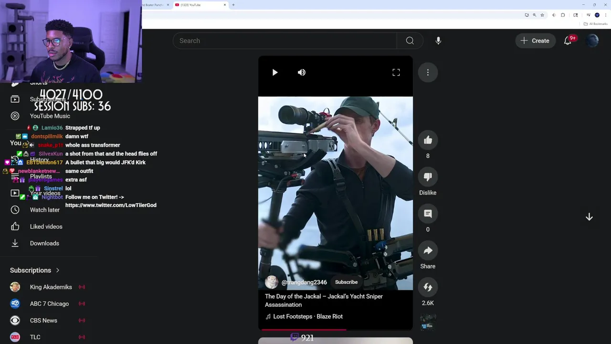Click the Watch later clock icon
This screenshot has height=344, width=611.
(x=15, y=210)
